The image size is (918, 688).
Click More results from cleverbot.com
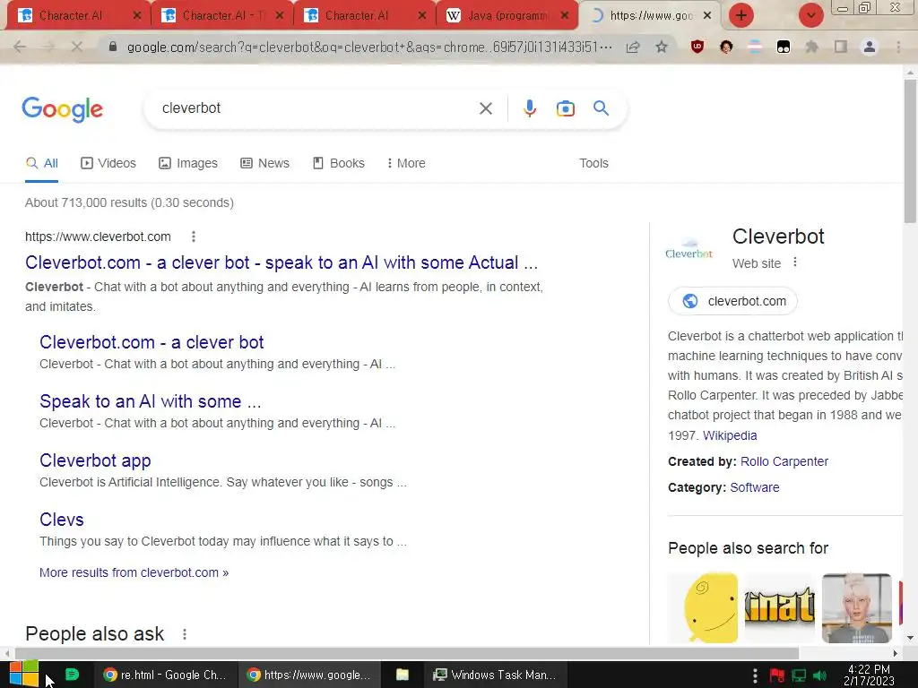134,572
